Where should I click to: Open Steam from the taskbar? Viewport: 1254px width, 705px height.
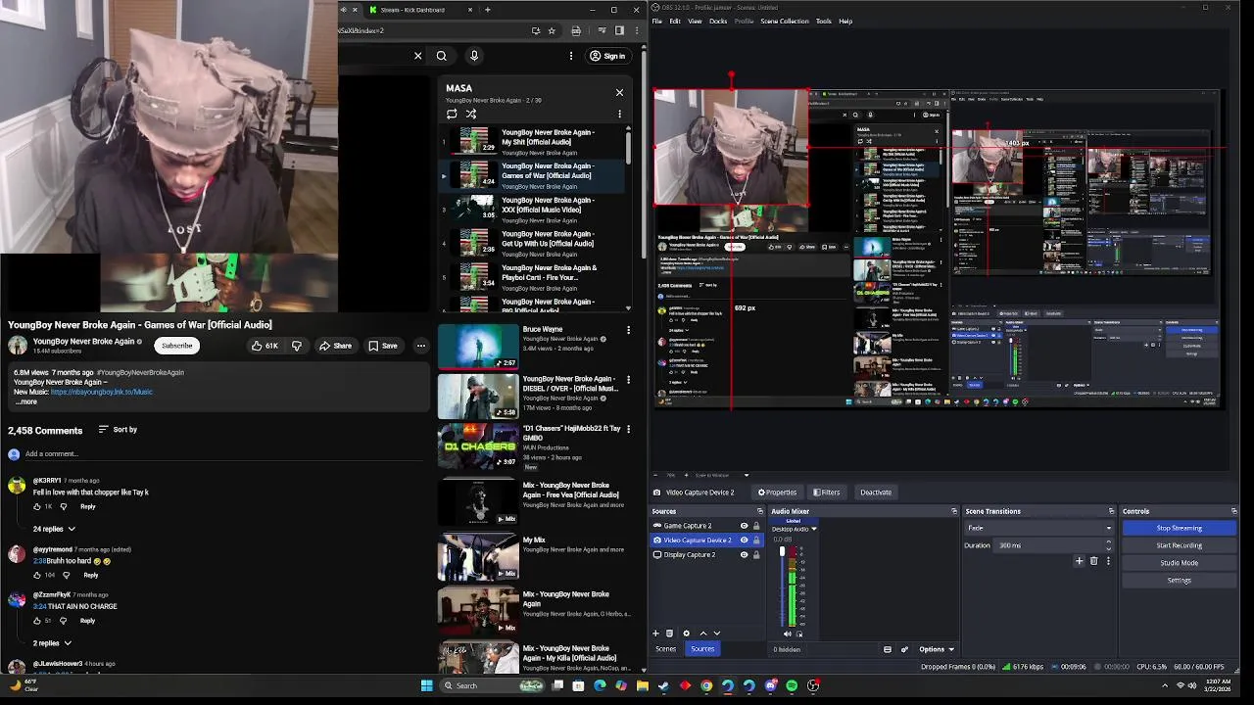(663, 685)
